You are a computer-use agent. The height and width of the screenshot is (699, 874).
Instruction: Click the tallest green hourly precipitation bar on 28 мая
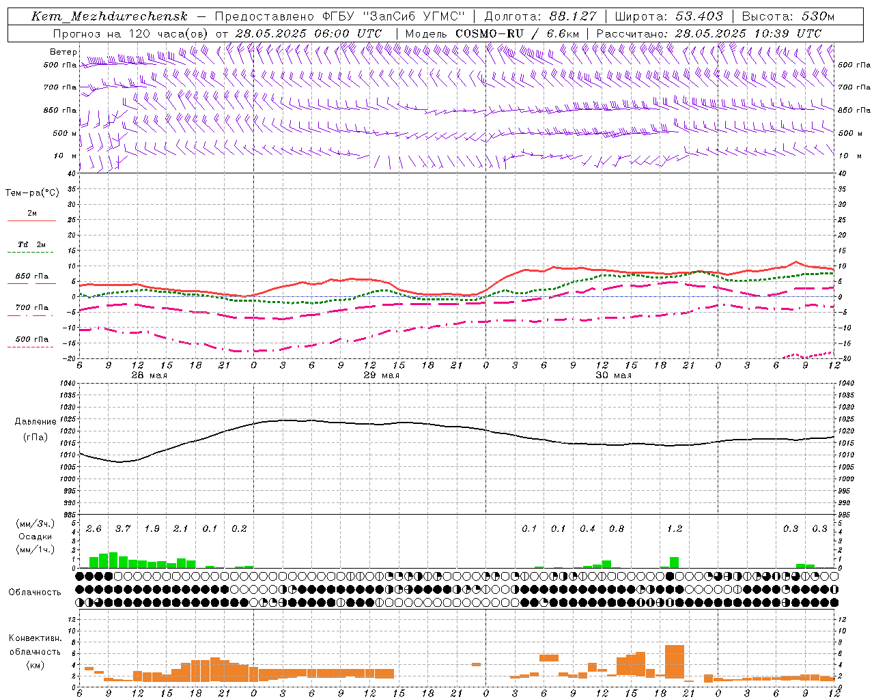pyautogui.click(x=113, y=560)
